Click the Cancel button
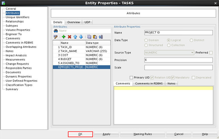 (x=179, y=134)
